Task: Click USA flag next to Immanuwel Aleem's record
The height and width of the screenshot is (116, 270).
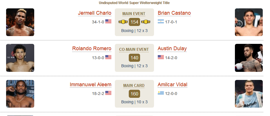Action: pos(108,93)
